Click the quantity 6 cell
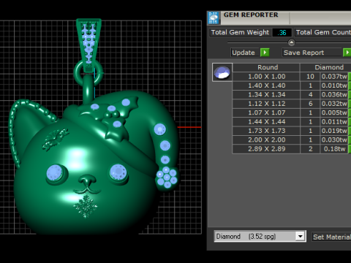 310,104
